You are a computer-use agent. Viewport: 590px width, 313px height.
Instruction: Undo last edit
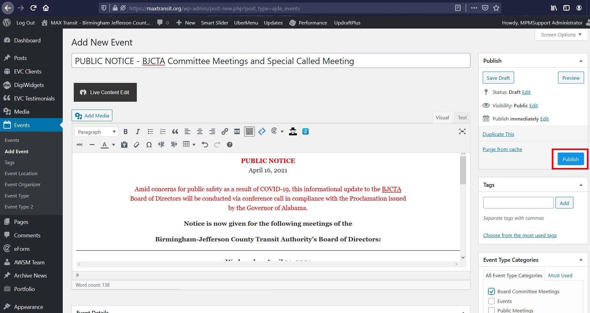[205, 145]
